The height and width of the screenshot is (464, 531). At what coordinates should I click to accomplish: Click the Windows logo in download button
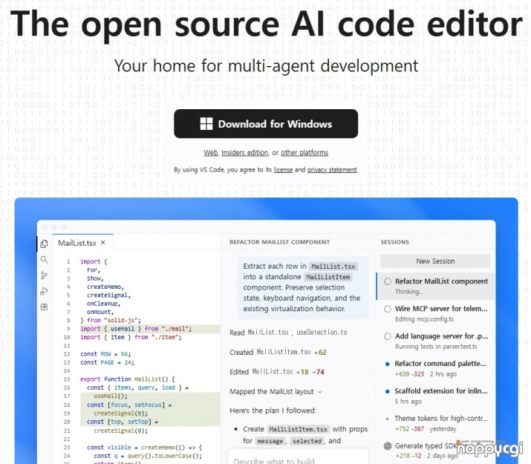click(x=206, y=124)
